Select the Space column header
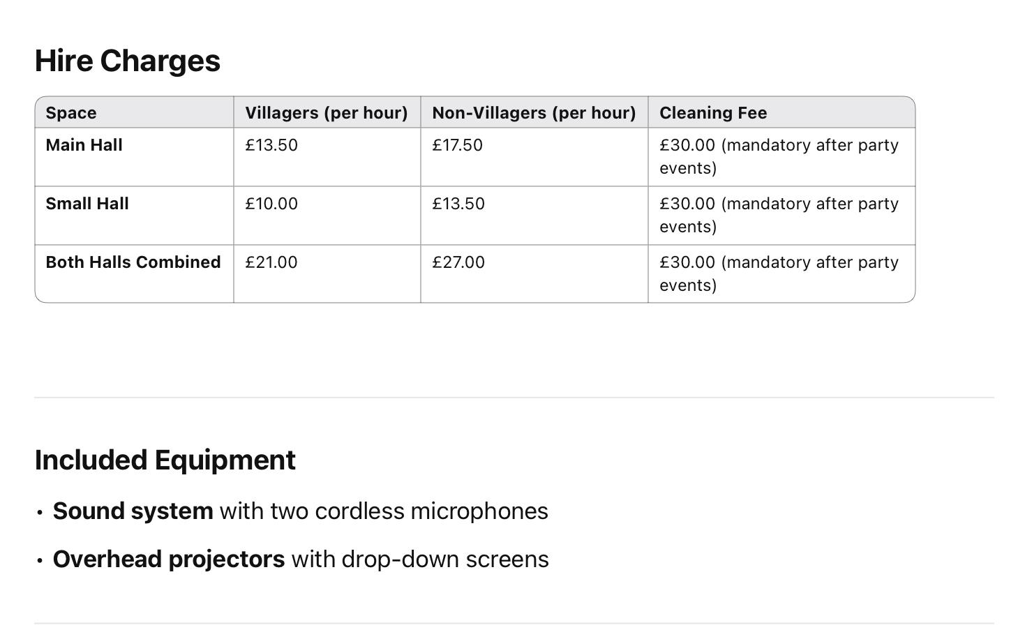The height and width of the screenshot is (639, 1025). tap(134, 112)
